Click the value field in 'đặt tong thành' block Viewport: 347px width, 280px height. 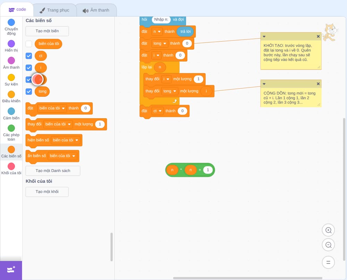187,43
